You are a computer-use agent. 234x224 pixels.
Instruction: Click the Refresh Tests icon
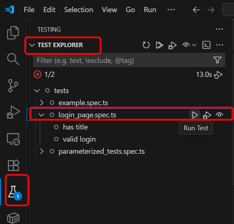(146, 45)
